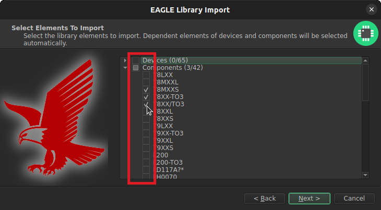Click the scrollbar down arrow

[x=365, y=175]
